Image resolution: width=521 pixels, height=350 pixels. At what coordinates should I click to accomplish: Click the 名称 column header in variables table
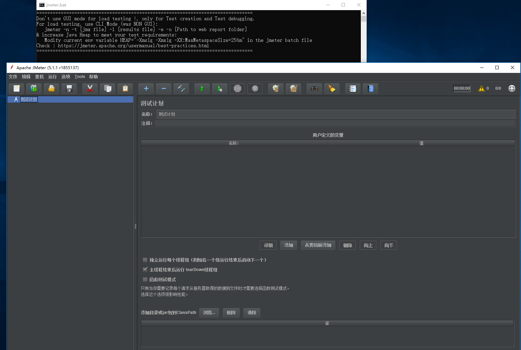click(x=234, y=143)
